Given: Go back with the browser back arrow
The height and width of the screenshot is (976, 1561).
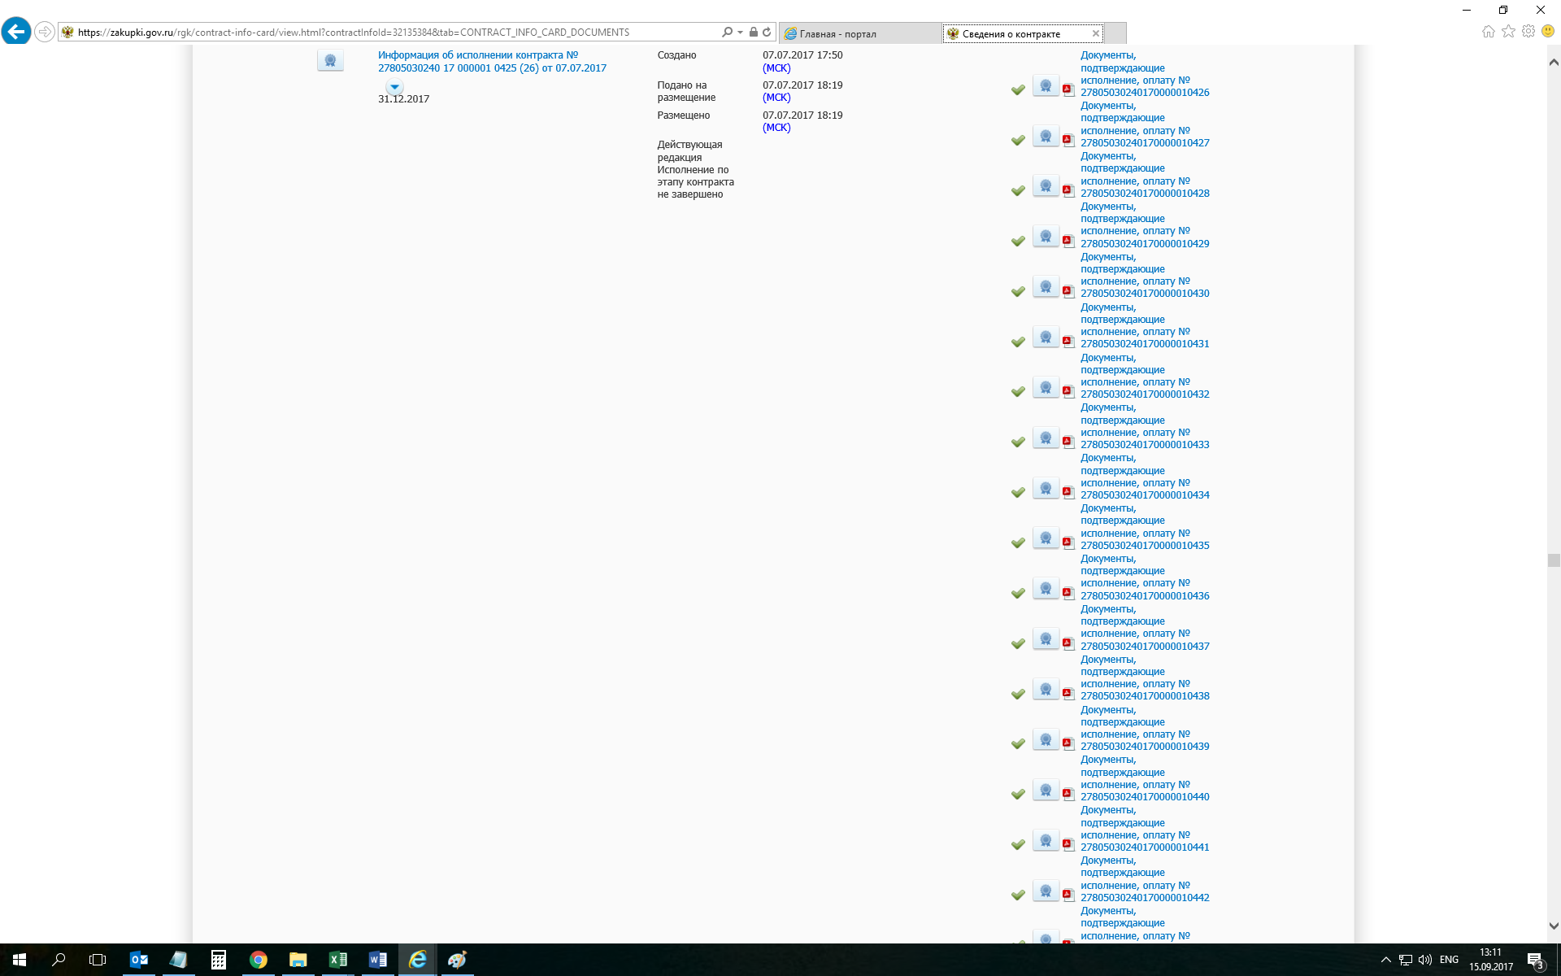Looking at the screenshot, I should pos(16,32).
